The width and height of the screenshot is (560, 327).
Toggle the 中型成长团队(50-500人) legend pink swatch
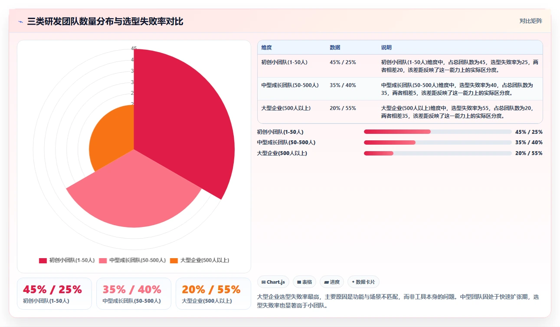[x=103, y=260]
